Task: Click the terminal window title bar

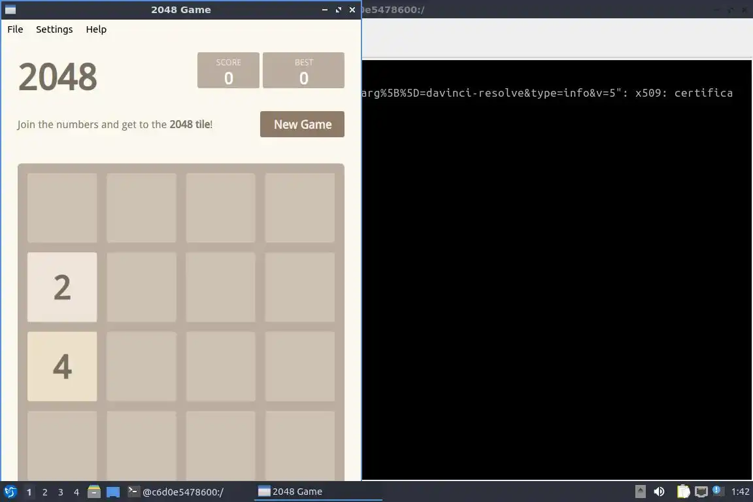Action: point(557,10)
